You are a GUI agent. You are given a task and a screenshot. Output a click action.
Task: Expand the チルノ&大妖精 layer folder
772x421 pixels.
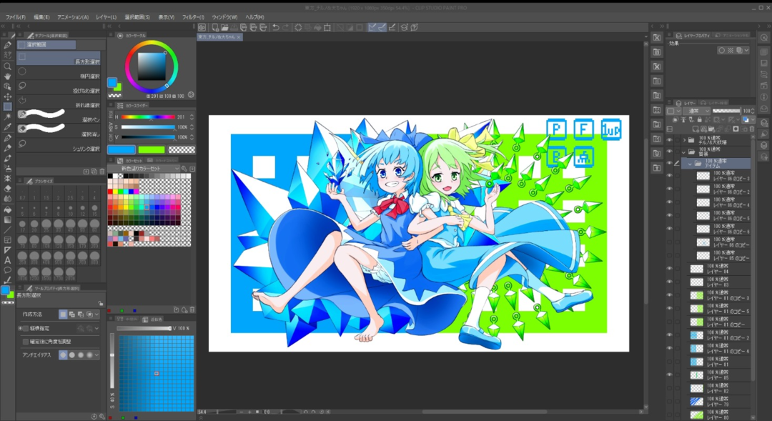click(x=684, y=139)
